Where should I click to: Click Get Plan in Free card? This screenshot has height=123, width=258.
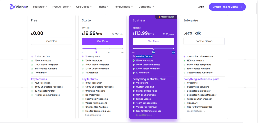pos(52,41)
